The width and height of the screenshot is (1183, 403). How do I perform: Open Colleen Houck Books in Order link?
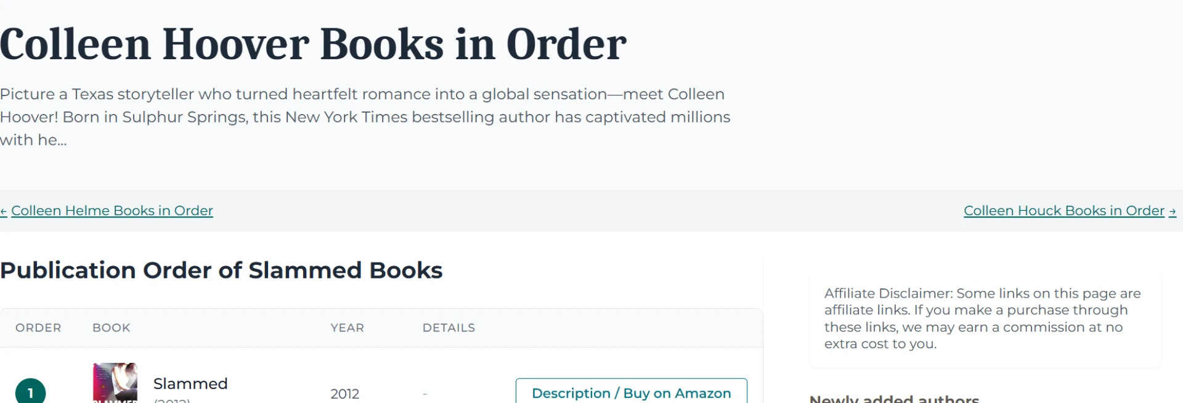1063,211
